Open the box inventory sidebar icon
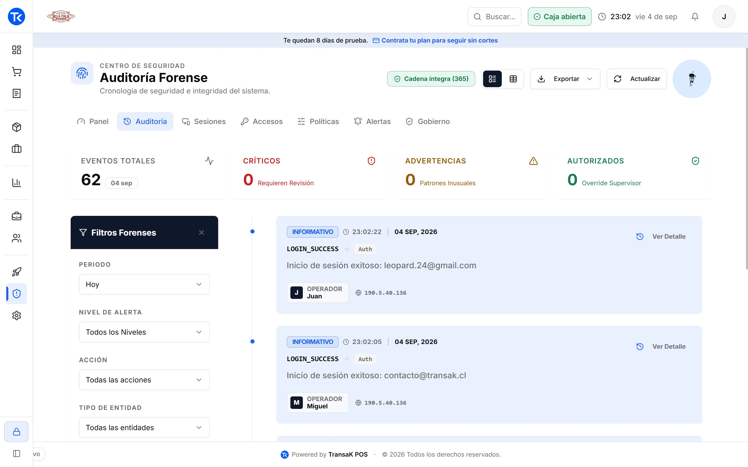748x467 pixels. click(16, 127)
